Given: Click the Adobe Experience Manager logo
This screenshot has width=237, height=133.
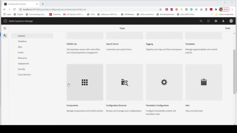Looking at the screenshot, I should click(x=5, y=21).
